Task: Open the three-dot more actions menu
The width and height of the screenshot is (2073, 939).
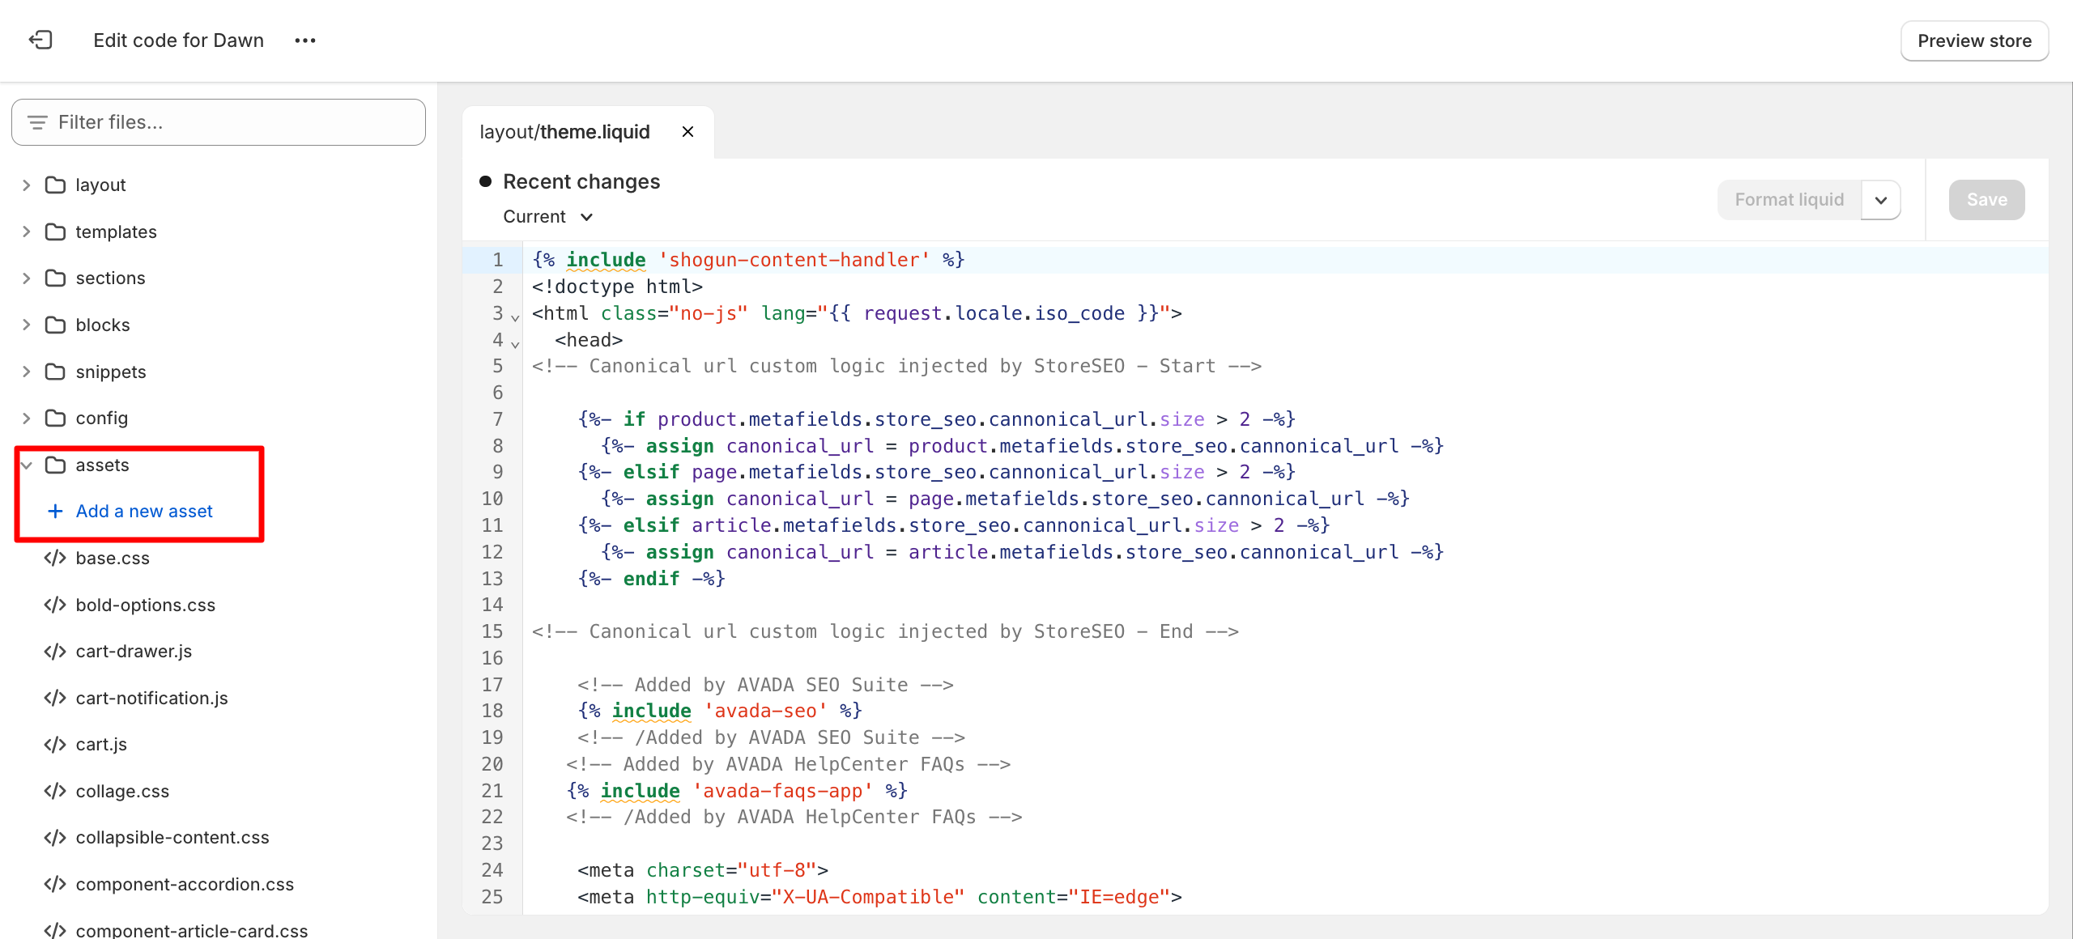Action: click(305, 40)
